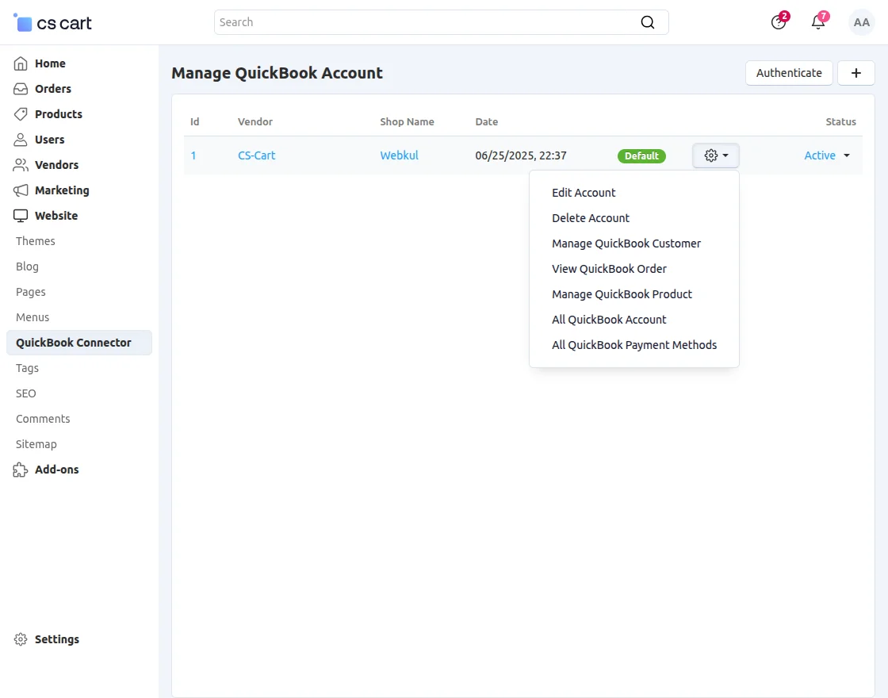Click the plus button to add an account
The image size is (888, 698).
coord(855,72)
